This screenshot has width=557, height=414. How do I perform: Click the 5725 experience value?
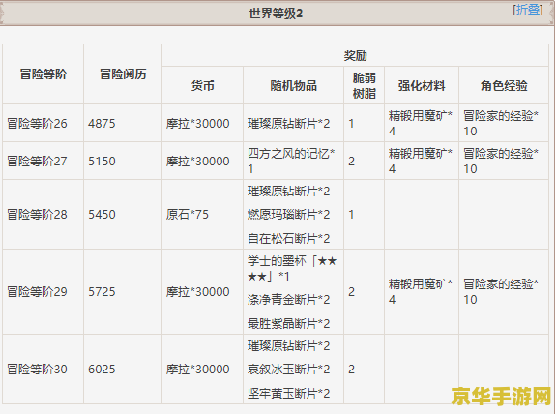[x=102, y=292]
